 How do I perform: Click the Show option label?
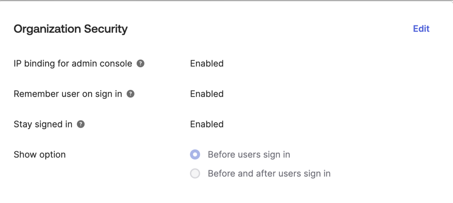coord(40,155)
